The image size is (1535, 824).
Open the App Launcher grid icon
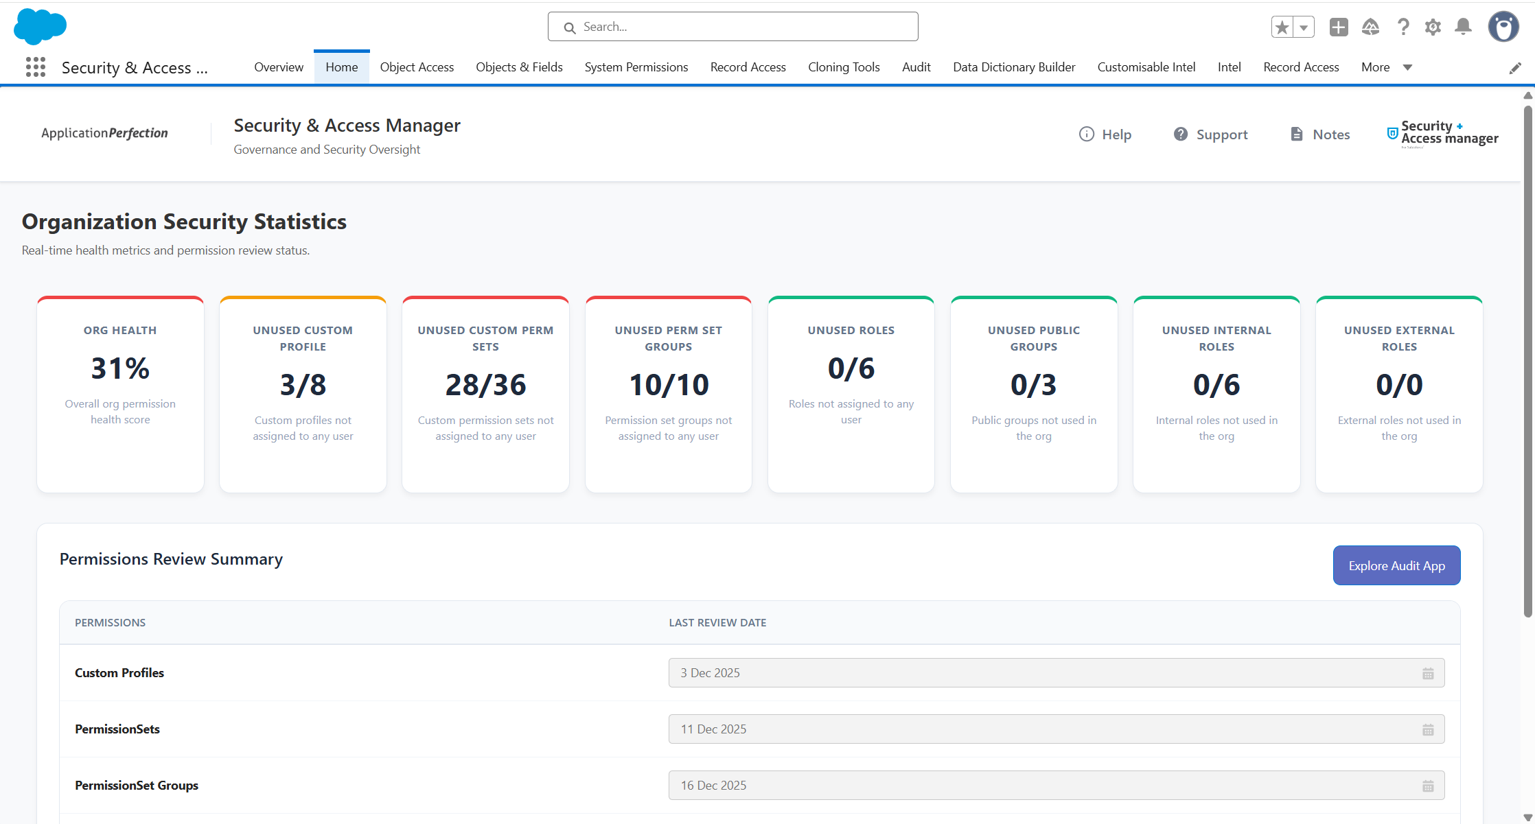pos(36,67)
